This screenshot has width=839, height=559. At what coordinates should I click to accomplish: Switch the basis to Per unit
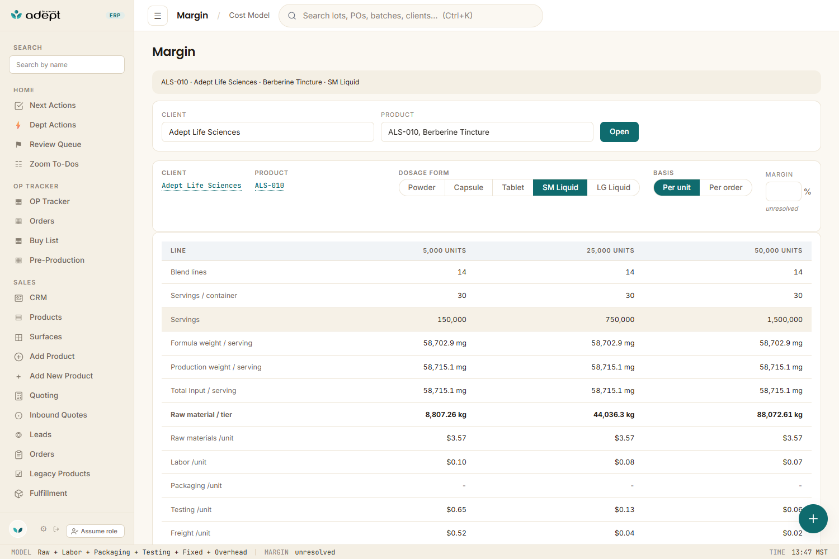[x=677, y=187]
